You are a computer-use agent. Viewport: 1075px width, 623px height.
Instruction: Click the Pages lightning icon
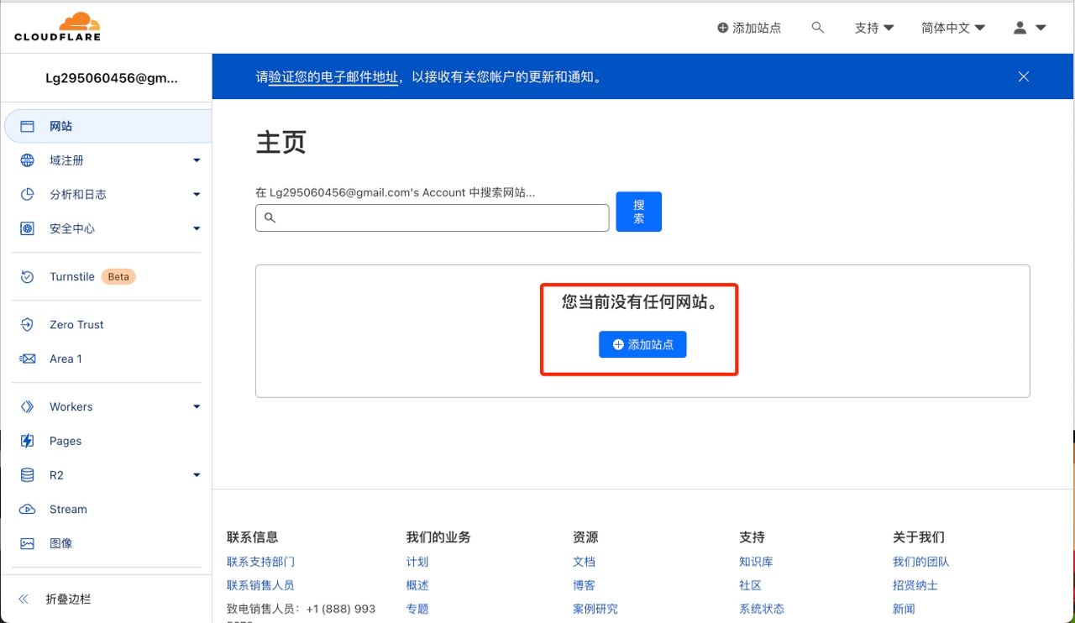pos(28,441)
